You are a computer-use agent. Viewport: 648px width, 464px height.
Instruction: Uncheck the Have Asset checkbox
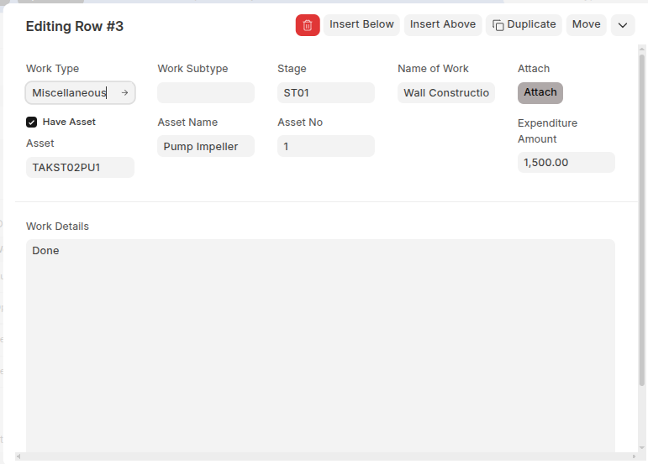(32, 123)
